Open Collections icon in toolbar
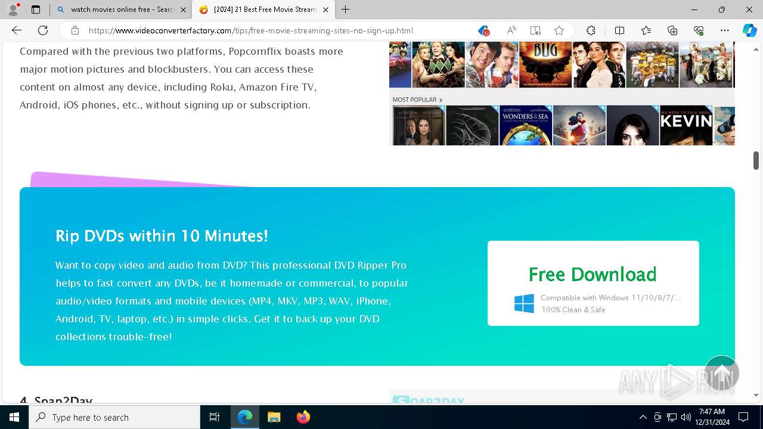 672,30
